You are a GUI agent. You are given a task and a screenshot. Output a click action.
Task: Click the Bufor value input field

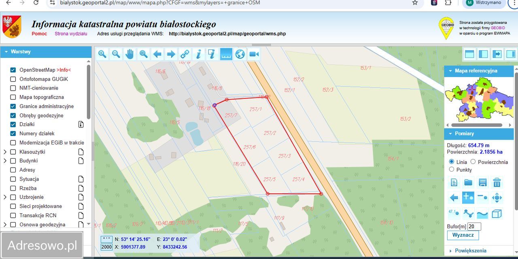(x=474, y=226)
